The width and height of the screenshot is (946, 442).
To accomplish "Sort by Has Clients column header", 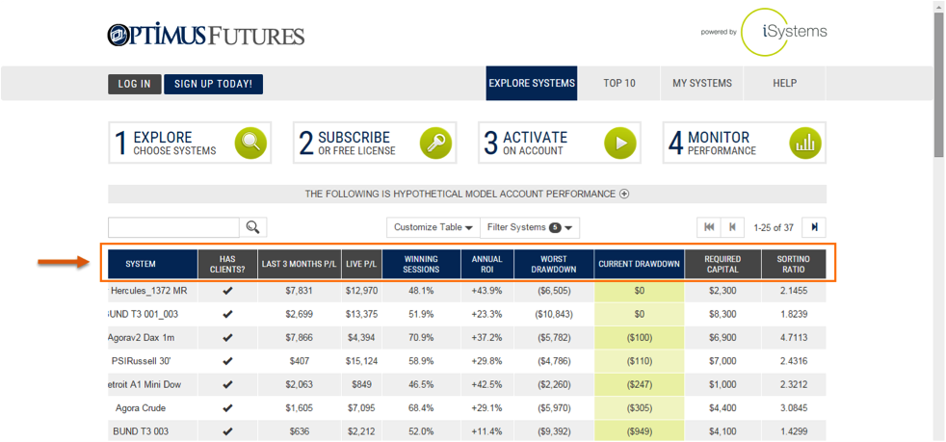I will (227, 264).
